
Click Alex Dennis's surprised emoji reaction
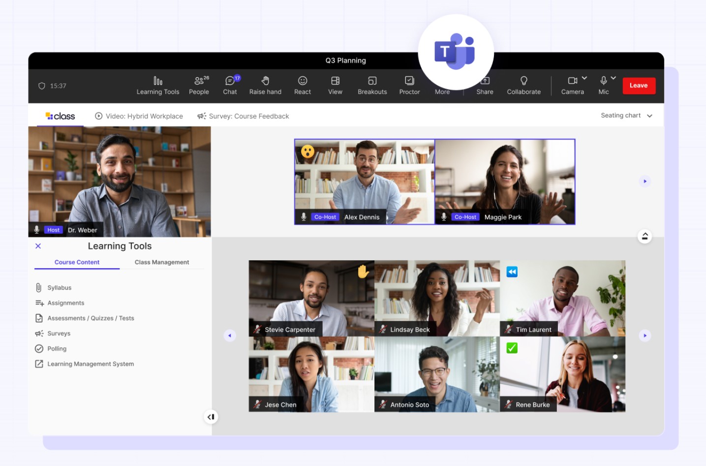(x=308, y=151)
